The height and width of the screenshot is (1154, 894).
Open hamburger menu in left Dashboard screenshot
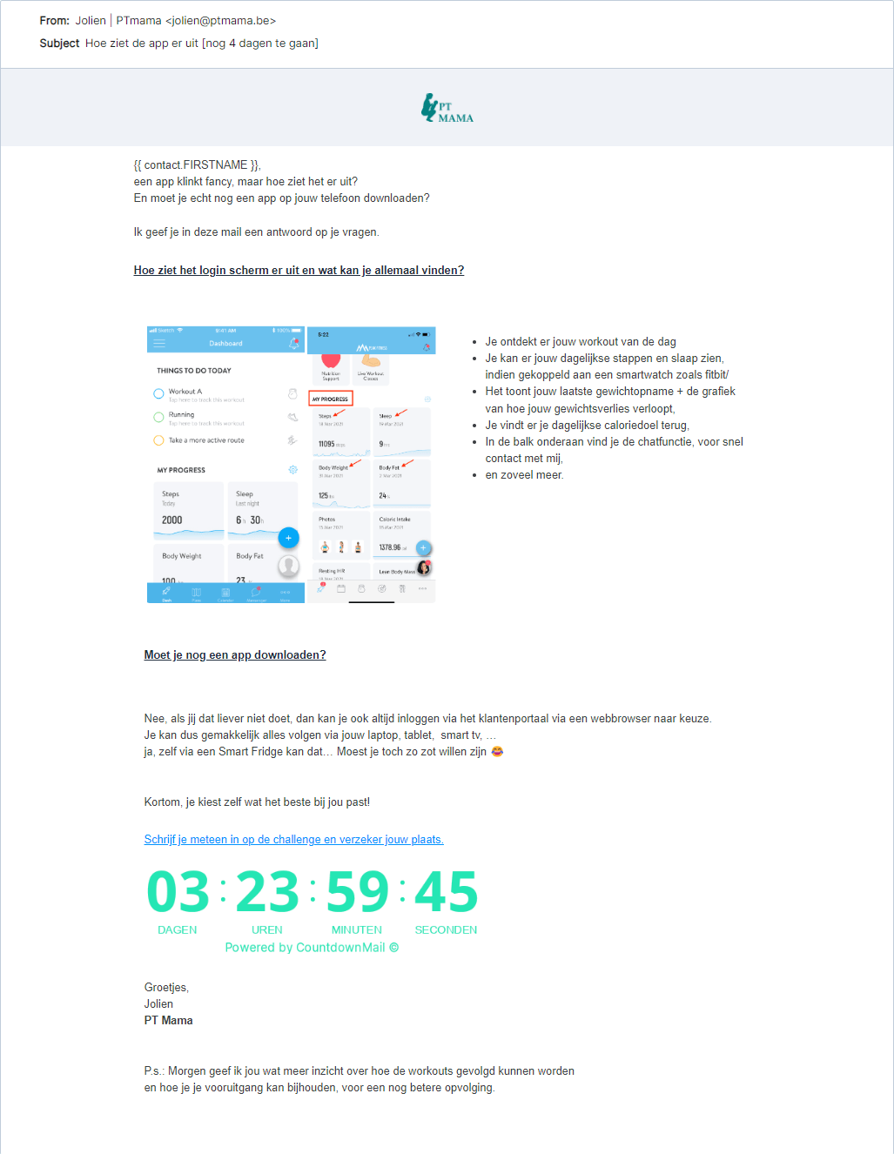[x=159, y=343]
